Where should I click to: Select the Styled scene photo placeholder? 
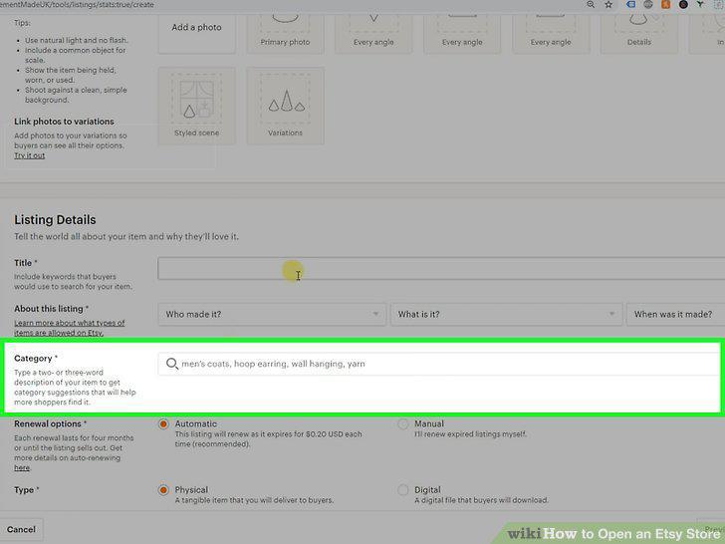pyautogui.click(x=196, y=106)
